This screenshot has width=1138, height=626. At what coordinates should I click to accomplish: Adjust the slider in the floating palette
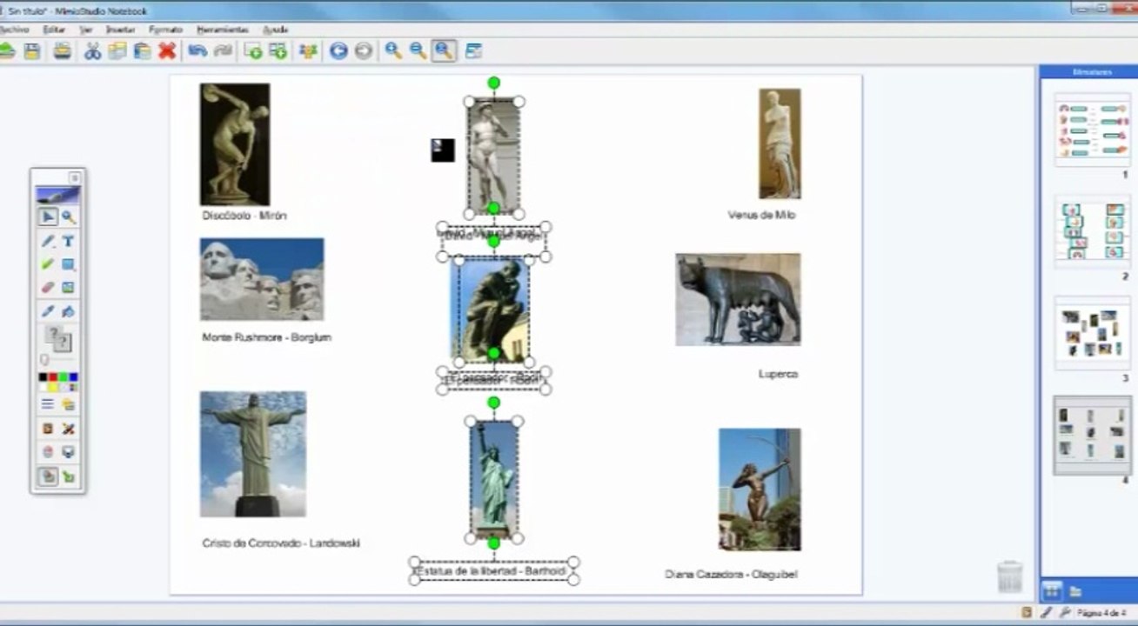tap(58, 360)
